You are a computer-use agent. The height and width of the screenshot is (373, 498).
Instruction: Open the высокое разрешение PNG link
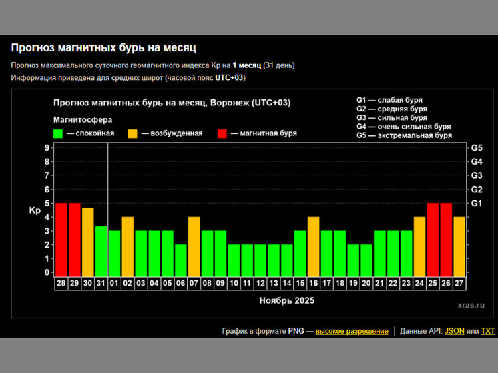click(x=352, y=331)
